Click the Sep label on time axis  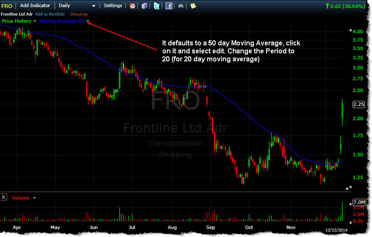pyautogui.click(x=211, y=227)
